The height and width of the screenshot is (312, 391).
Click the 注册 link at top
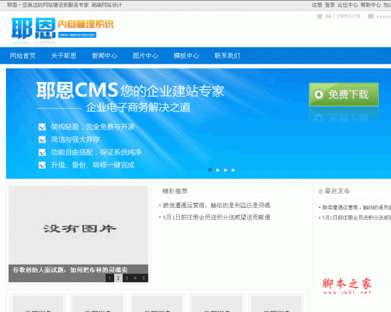(317, 5)
